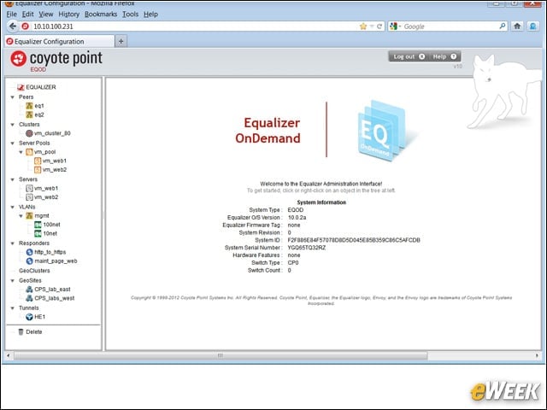Click the O/S version value 10.0.2a
Image resolution: width=547 pixels, height=410 pixels.
pos(297,218)
